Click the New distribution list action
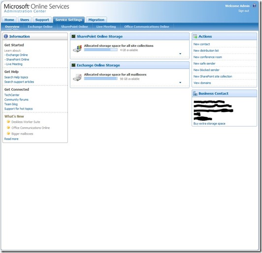This screenshot has width=262, height=253. tap(206, 50)
